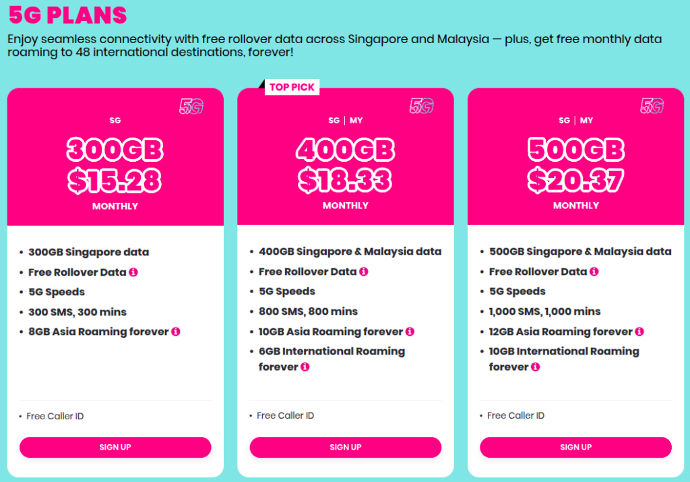690x482 pixels.
Task: Click 5G logo on the 500GB plan card
Action: coord(652,106)
